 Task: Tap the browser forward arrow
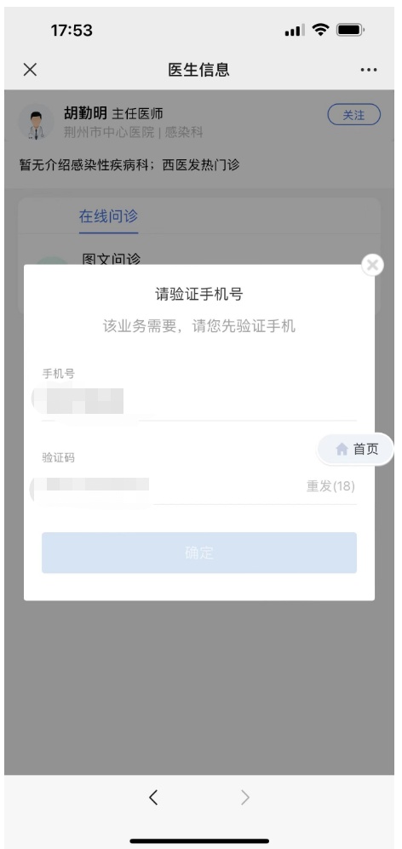[245, 797]
